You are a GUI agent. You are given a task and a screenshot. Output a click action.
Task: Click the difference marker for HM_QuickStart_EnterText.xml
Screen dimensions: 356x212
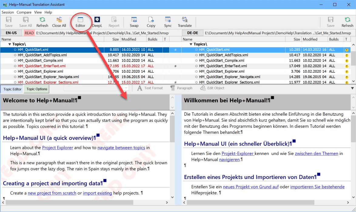175,66
